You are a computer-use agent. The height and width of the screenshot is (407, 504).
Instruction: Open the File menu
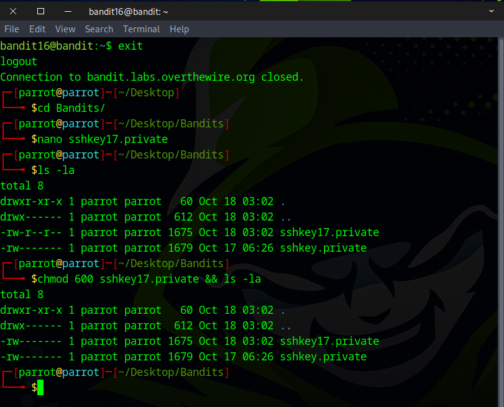12,29
